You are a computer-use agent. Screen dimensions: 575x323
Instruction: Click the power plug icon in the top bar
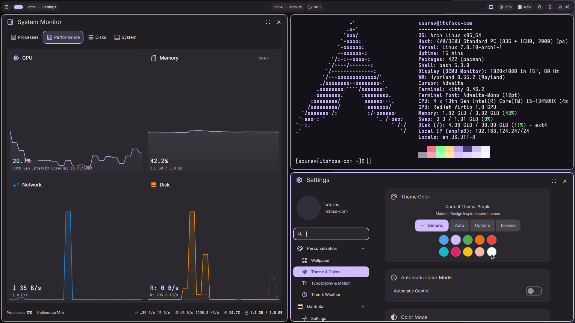[550, 7]
